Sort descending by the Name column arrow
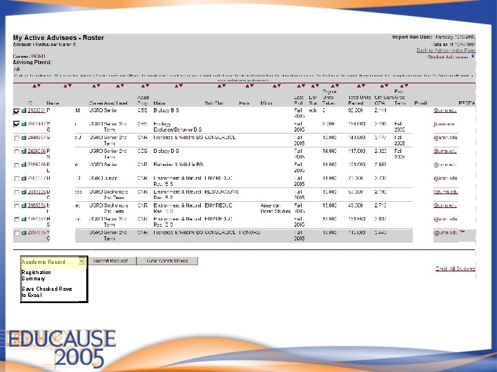The width and height of the screenshot is (497, 372). (70, 85)
